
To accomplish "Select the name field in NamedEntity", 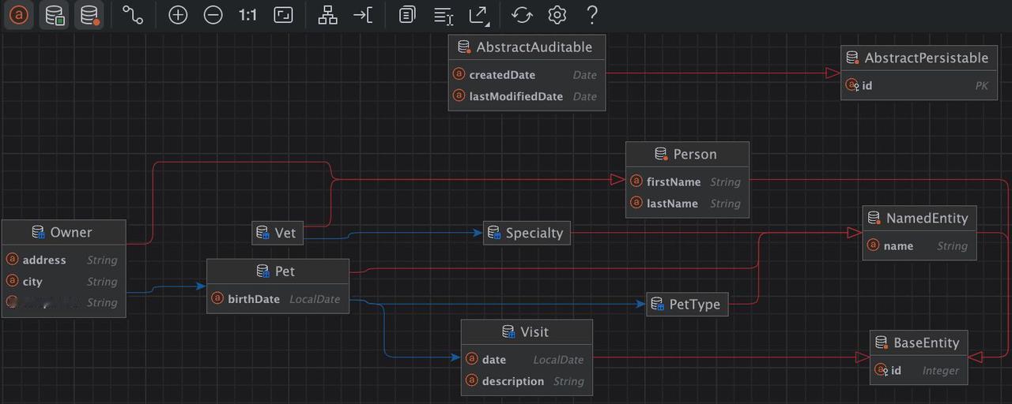I will 919,245.
